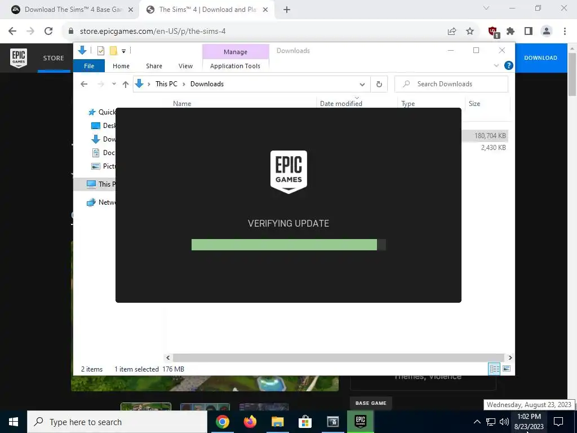Click the file list right scroll arrow
577x433 pixels.
click(510, 357)
